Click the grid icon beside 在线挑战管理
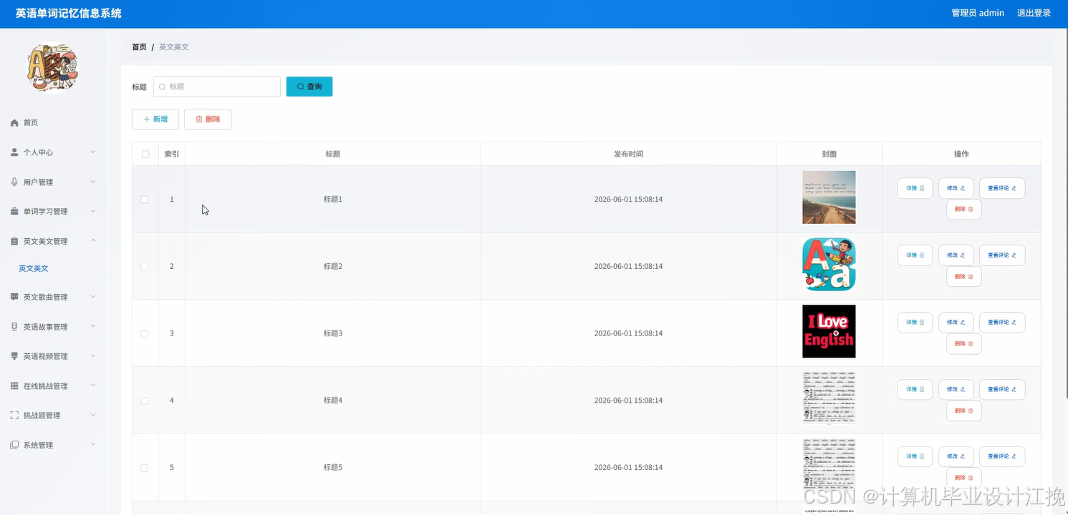Viewport: 1068px width, 515px height. [14, 386]
